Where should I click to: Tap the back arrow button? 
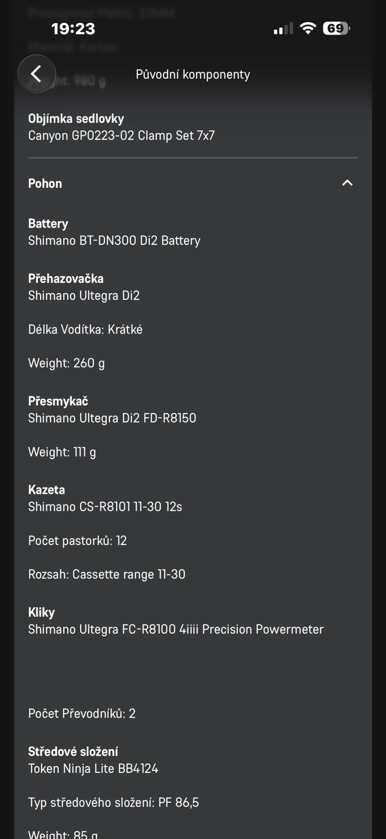[37, 74]
